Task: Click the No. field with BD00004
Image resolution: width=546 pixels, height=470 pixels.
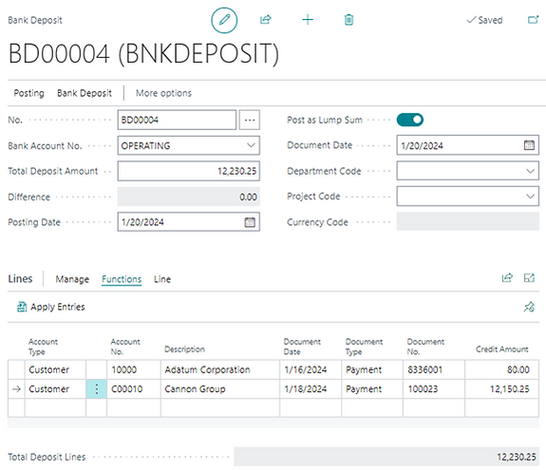Action: (177, 120)
